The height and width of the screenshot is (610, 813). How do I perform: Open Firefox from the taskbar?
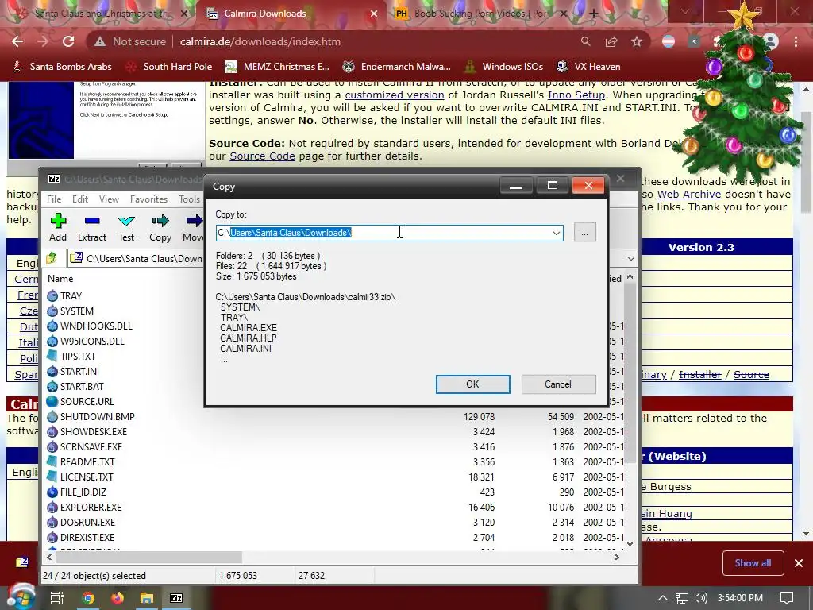118,598
